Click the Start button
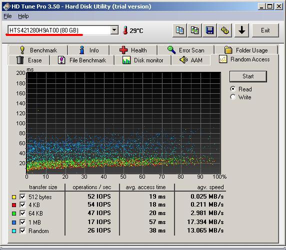Image resolution: width=286 pixels, height=250 pixels. click(248, 76)
